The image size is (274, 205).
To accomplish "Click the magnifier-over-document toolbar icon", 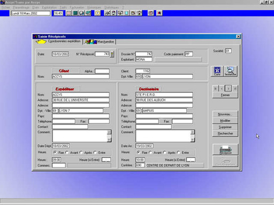I will tap(82, 13).
